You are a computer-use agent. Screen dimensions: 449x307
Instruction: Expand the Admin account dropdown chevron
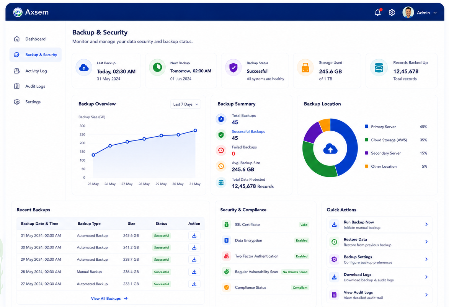pyautogui.click(x=435, y=13)
